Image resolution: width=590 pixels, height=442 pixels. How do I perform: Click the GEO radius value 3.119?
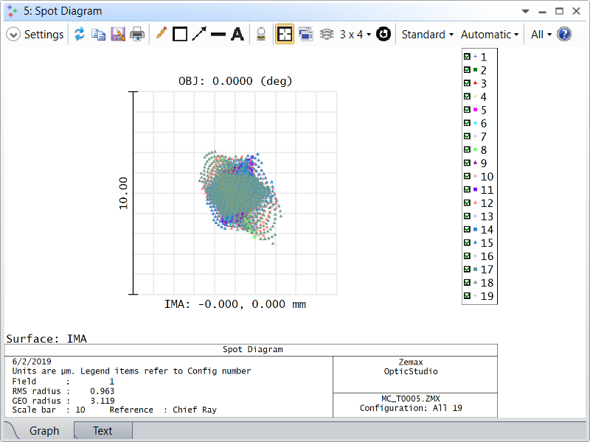pyautogui.click(x=103, y=401)
